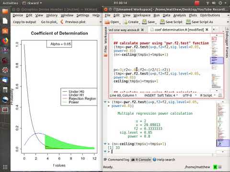Screen dimensions: 230x172
Task: Click the blue globe icon in the dock
Action: pyautogui.click(x=5, y=100)
